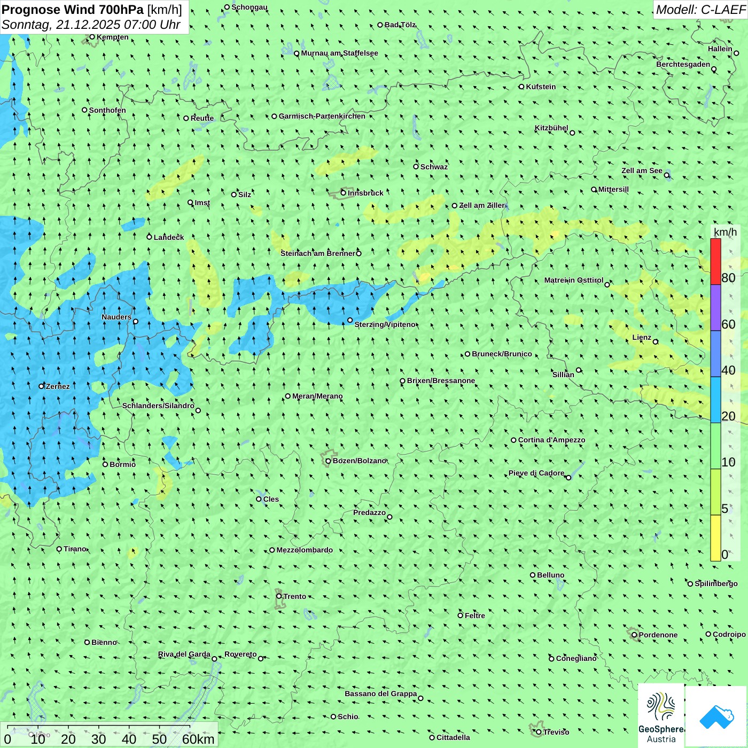Viewport: 748px width, 748px height.
Task: Click the 'Bassano del Grappa' label
Action: (x=381, y=694)
